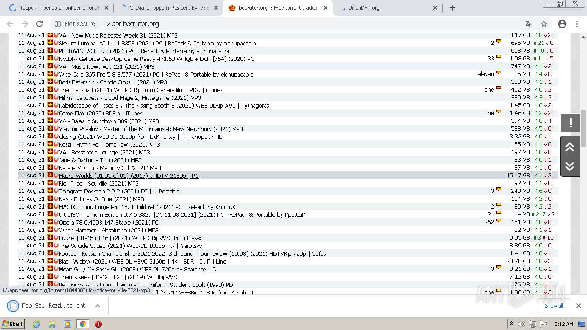Screen dimensions: 587x330
Task: Expand options for Pop_Soul_Rozzi torrent download
Action: click(97, 306)
